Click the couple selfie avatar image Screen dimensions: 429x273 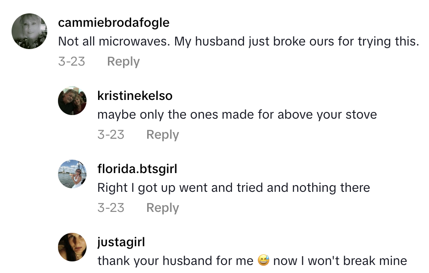(x=72, y=101)
